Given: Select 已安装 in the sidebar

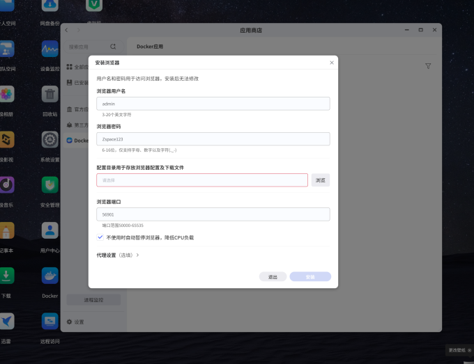Looking at the screenshot, I should pos(77,82).
